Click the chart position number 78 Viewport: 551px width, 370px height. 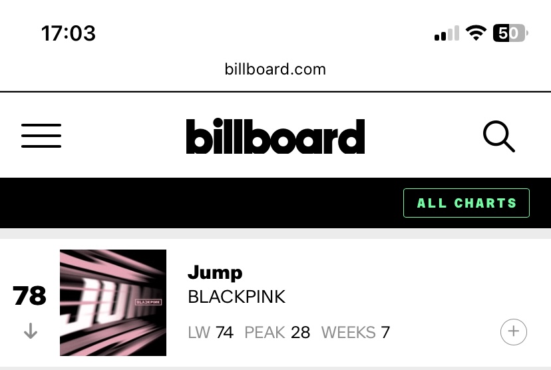[30, 295]
